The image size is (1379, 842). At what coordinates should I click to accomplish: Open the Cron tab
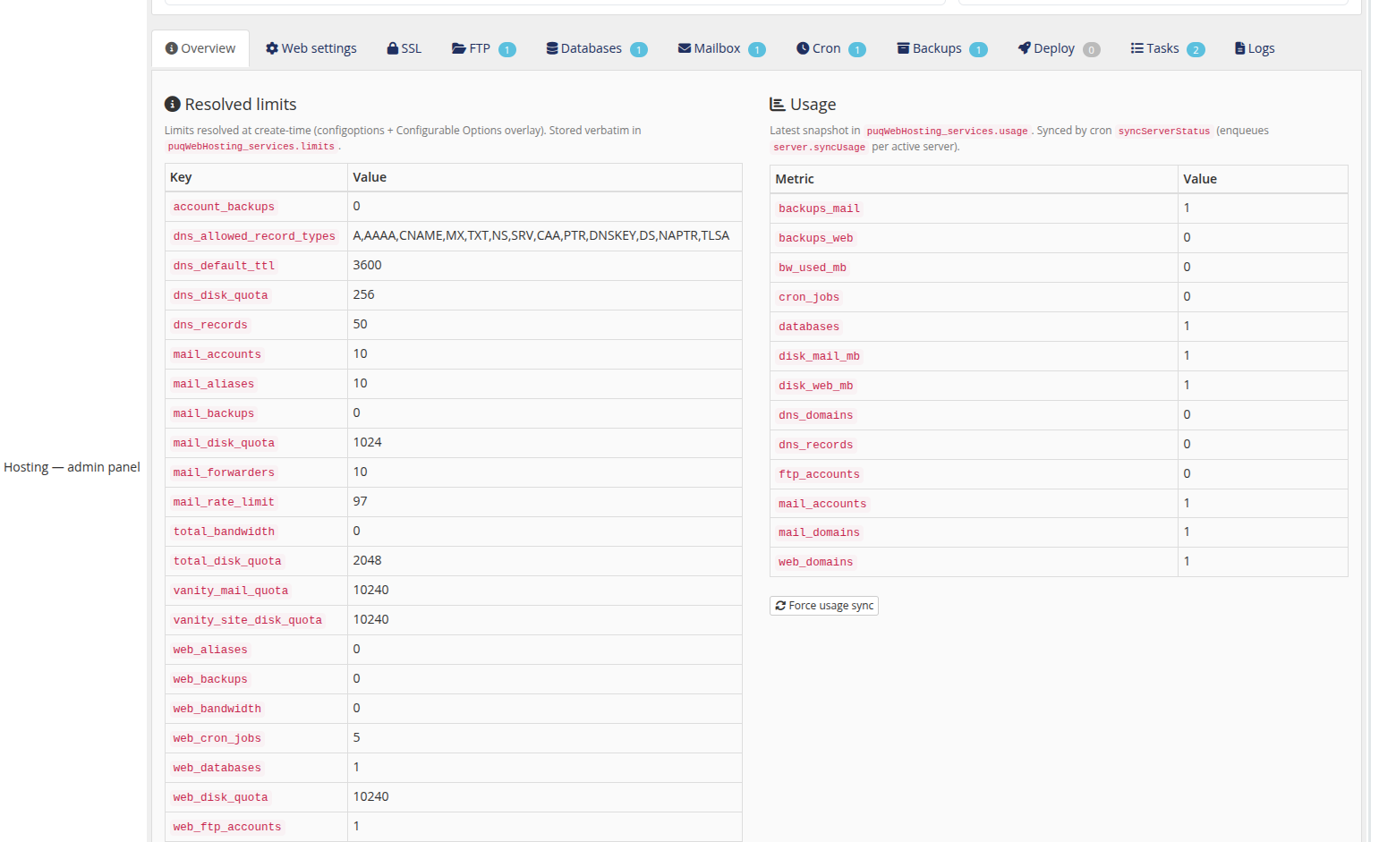830,48
